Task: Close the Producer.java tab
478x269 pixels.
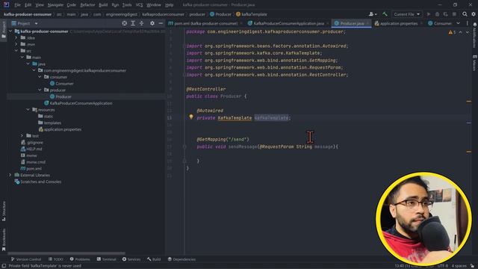Action: point(367,23)
